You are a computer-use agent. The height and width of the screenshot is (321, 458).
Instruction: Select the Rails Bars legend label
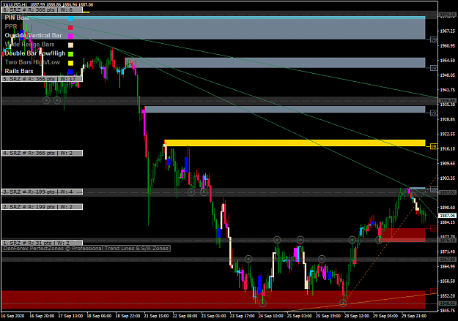(19, 71)
